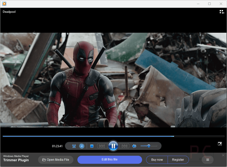The image size is (227, 167).
Task: Minimize the media player window
Action: (198, 4)
